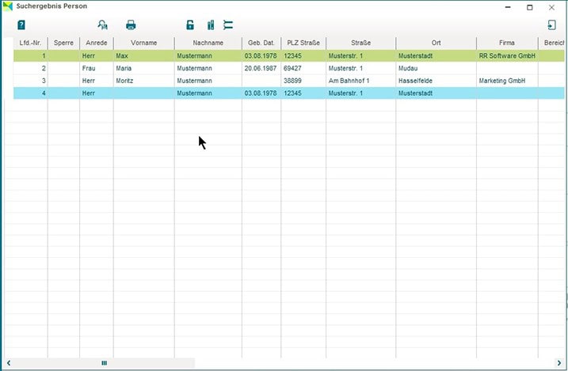Click horizontal scrollbar right arrow

(x=559, y=363)
